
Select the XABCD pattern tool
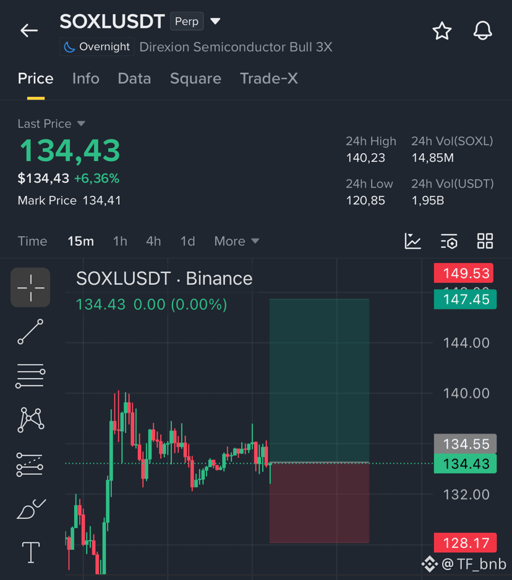coord(31,420)
